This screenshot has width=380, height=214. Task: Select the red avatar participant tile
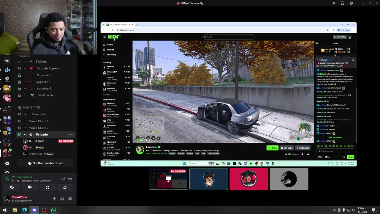249,179
